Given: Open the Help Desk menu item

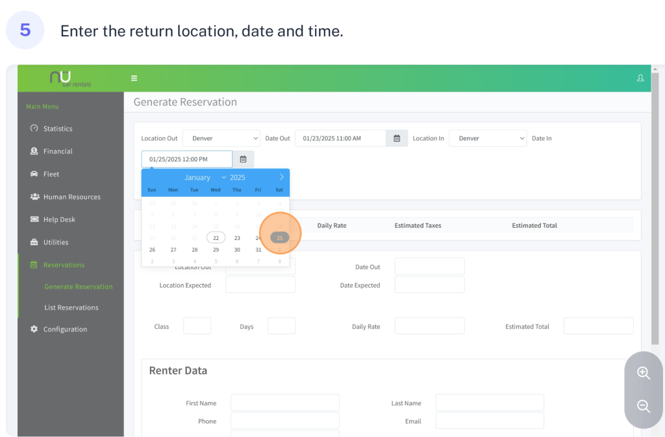Looking at the screenshot, I should (59, 220).
